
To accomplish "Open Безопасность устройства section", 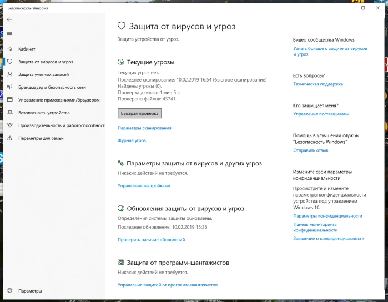I will point(44,113).
